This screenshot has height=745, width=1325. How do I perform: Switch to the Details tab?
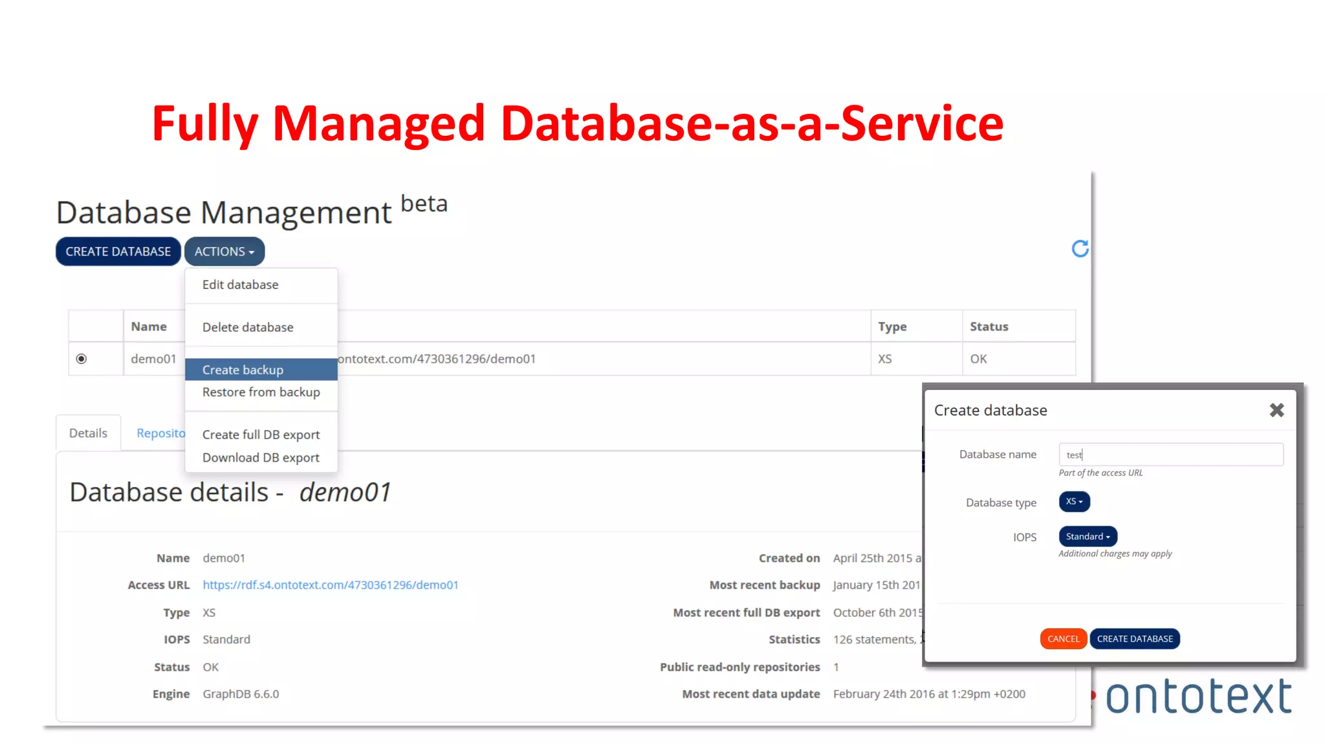click(x=88, y=433)
